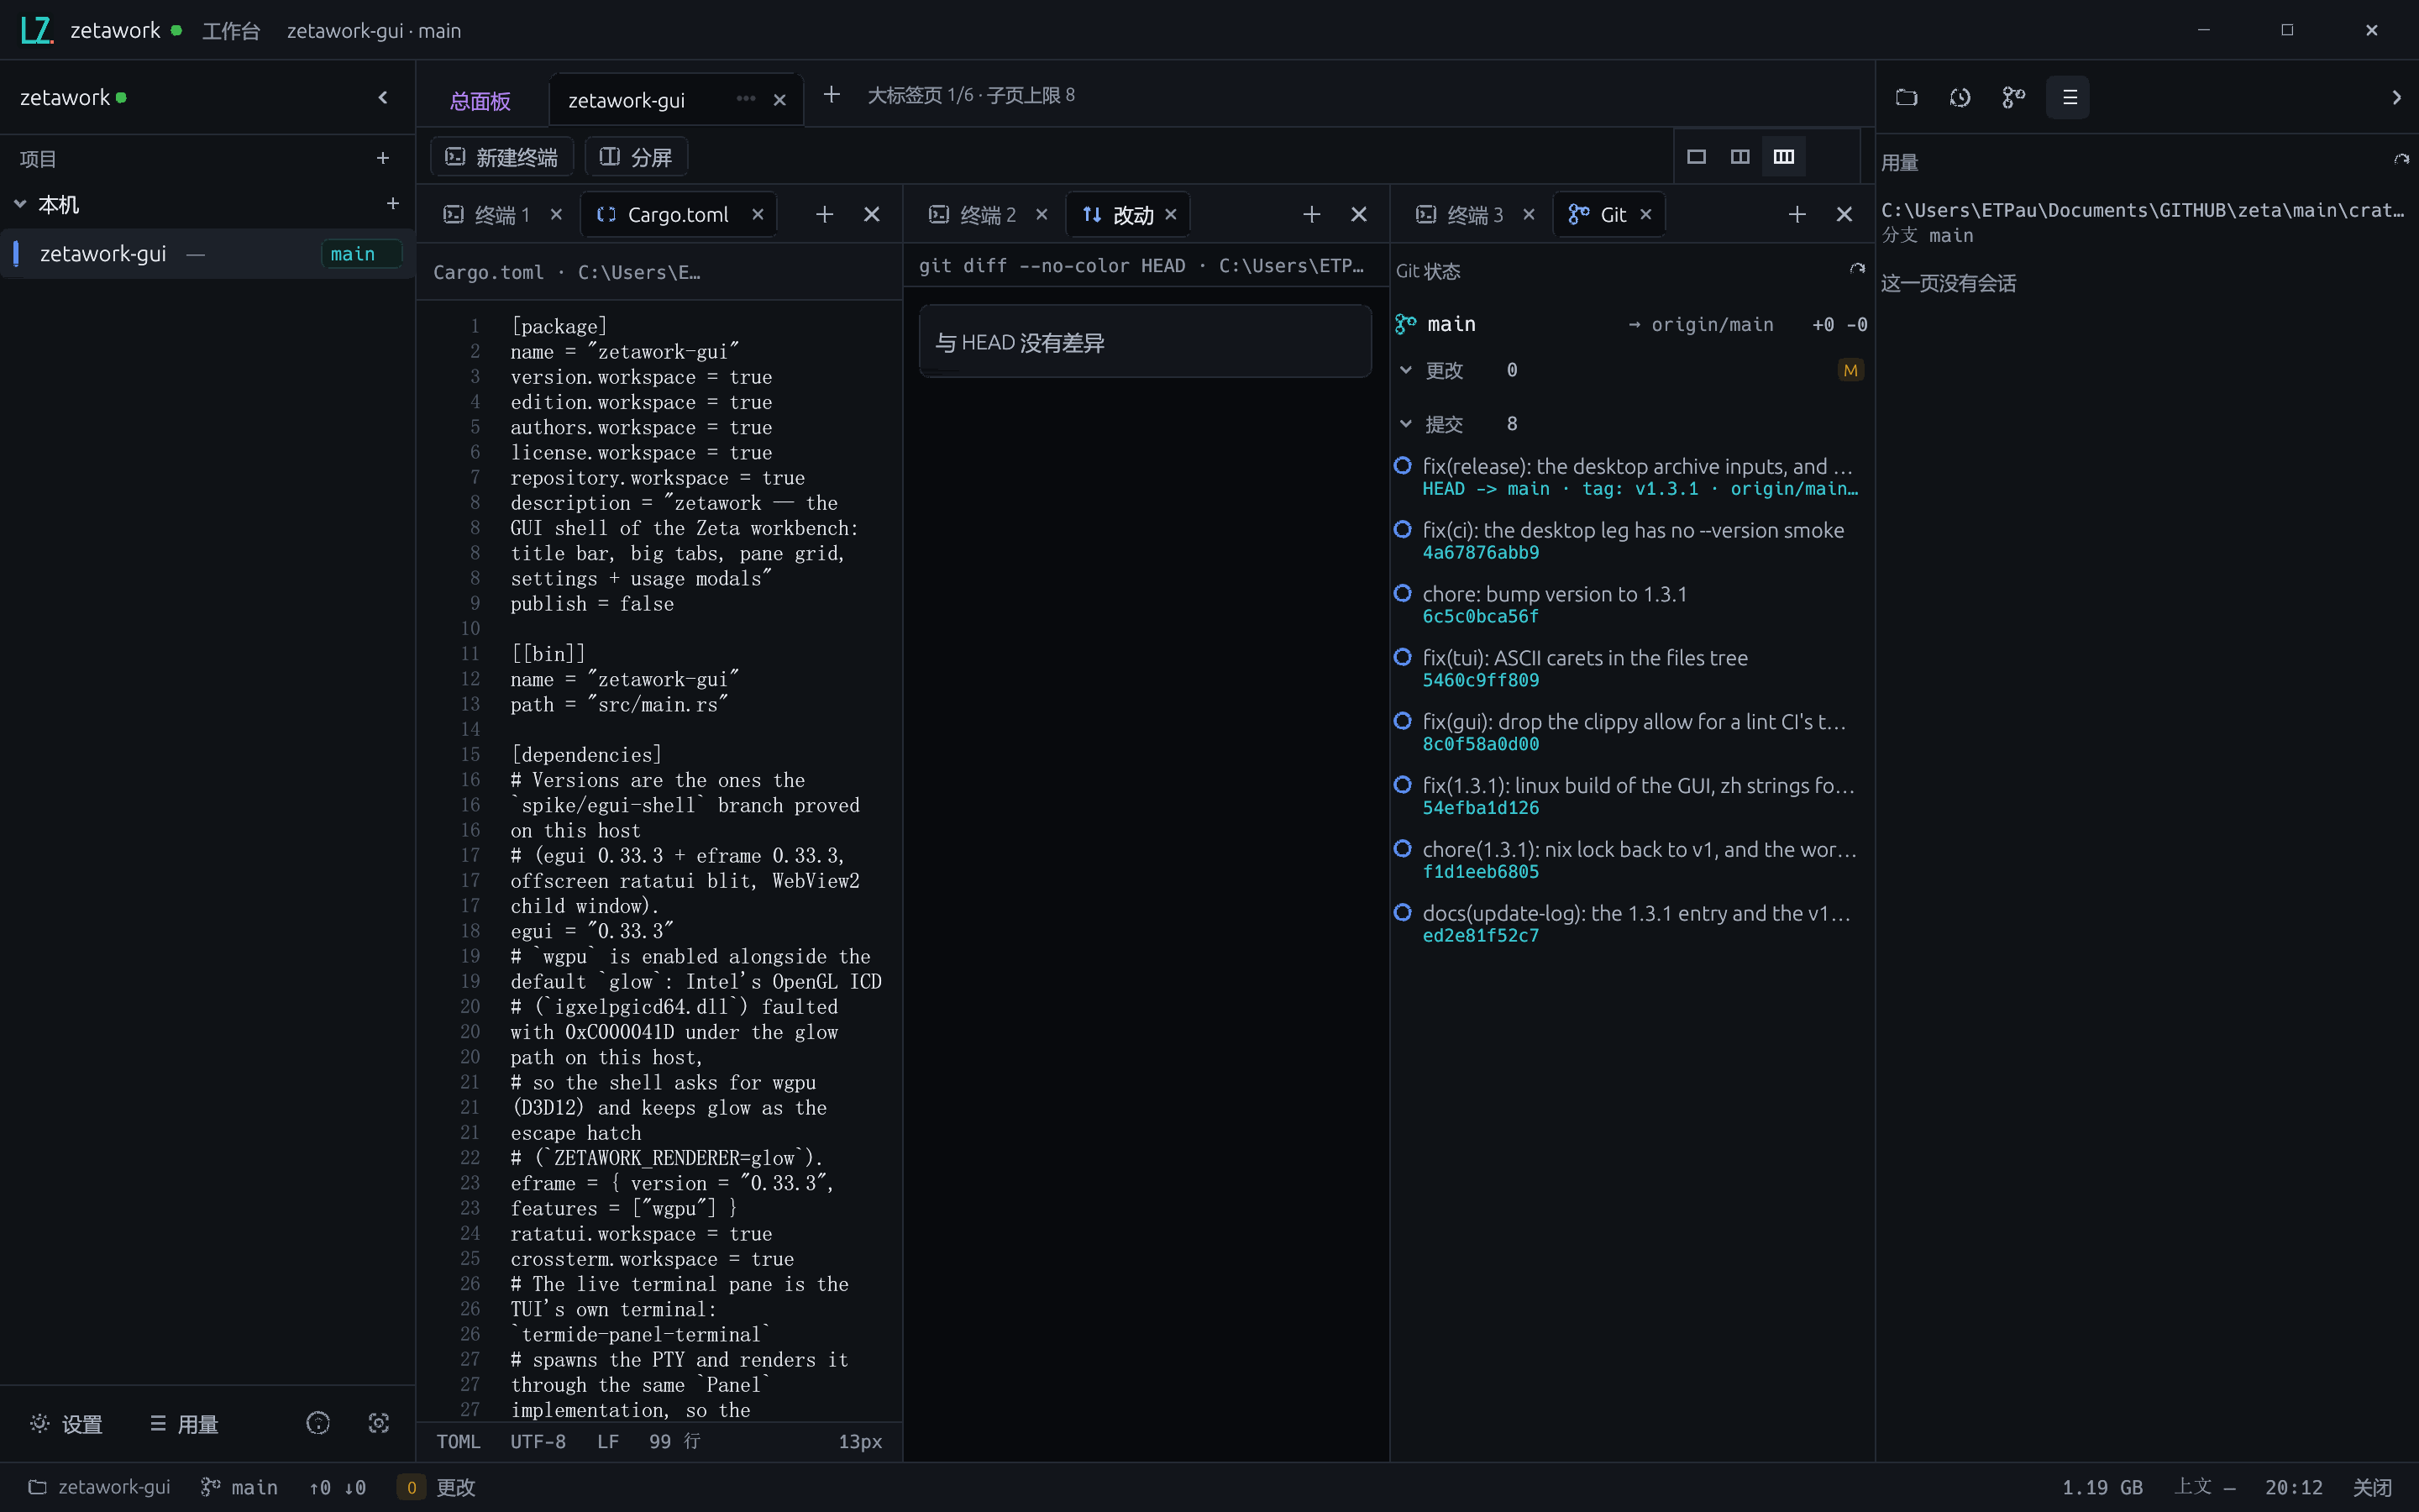This screenshot has width=2419, height=1512.
Task: Click the 新建终端 button
Action: pyautogui.click(x=501, y=157)
